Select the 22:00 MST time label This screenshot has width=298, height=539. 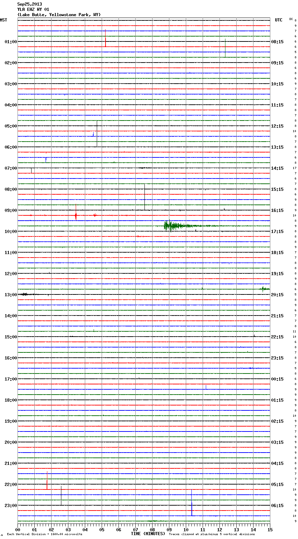[11, 485]
